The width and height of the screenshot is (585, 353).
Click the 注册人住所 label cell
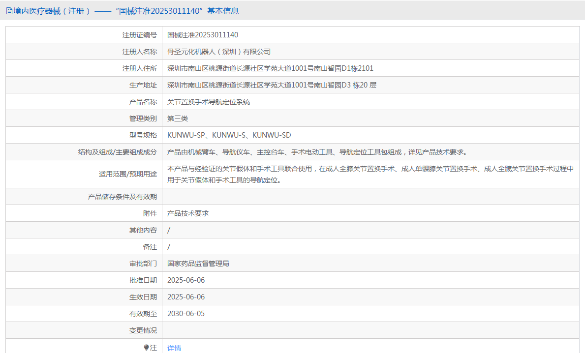84,68
